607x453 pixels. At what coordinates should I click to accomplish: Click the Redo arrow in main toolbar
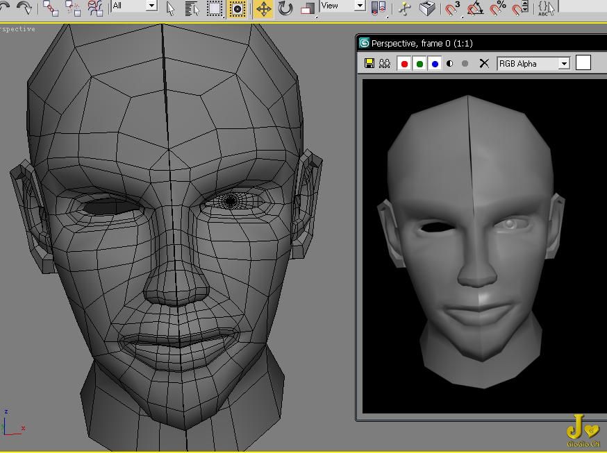24,8
